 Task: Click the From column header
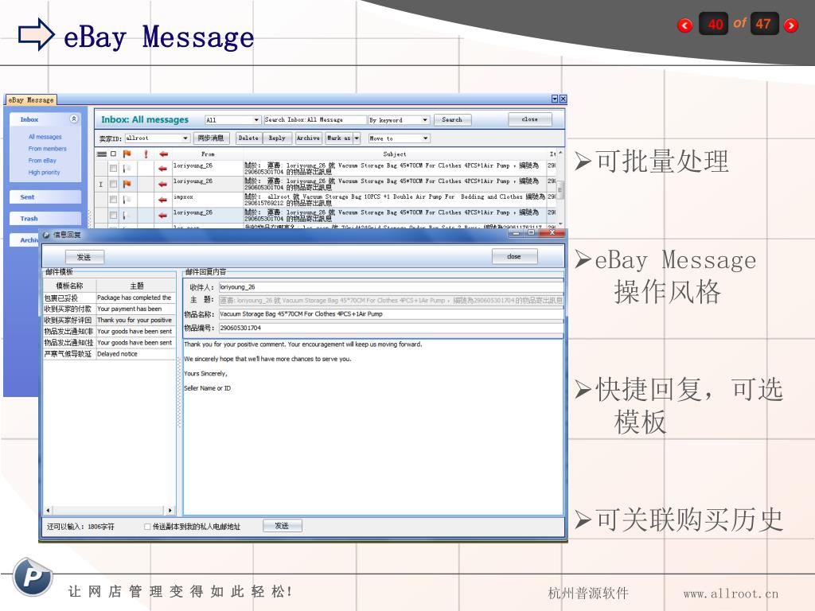(x=208, y=154)
